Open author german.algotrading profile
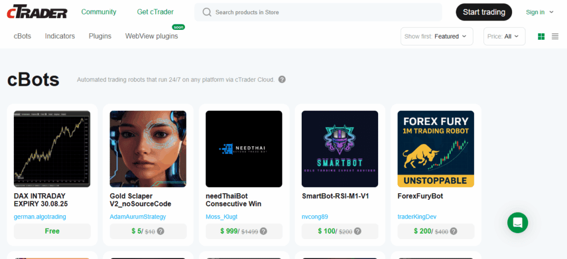The image size is (567, 259). (40, 217)
